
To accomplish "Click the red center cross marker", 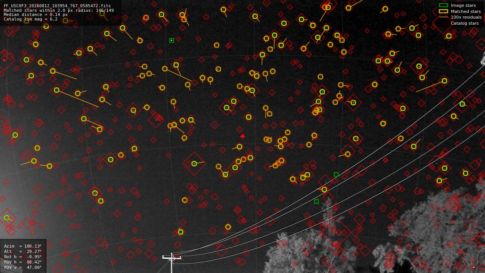I will pos(243,136).
